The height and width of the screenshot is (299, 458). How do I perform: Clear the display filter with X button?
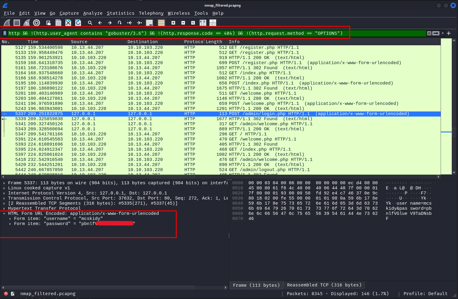coord(429,33)
